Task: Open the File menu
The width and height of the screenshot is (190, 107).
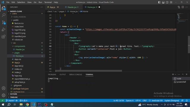Action: 8,2
